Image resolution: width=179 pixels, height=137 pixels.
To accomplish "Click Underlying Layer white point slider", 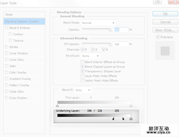I will pyautogui.click(x=131, y=119).
